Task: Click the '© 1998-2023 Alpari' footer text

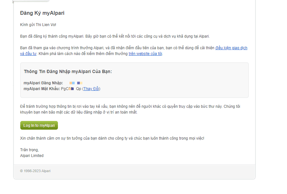Action: coord(35,171)
